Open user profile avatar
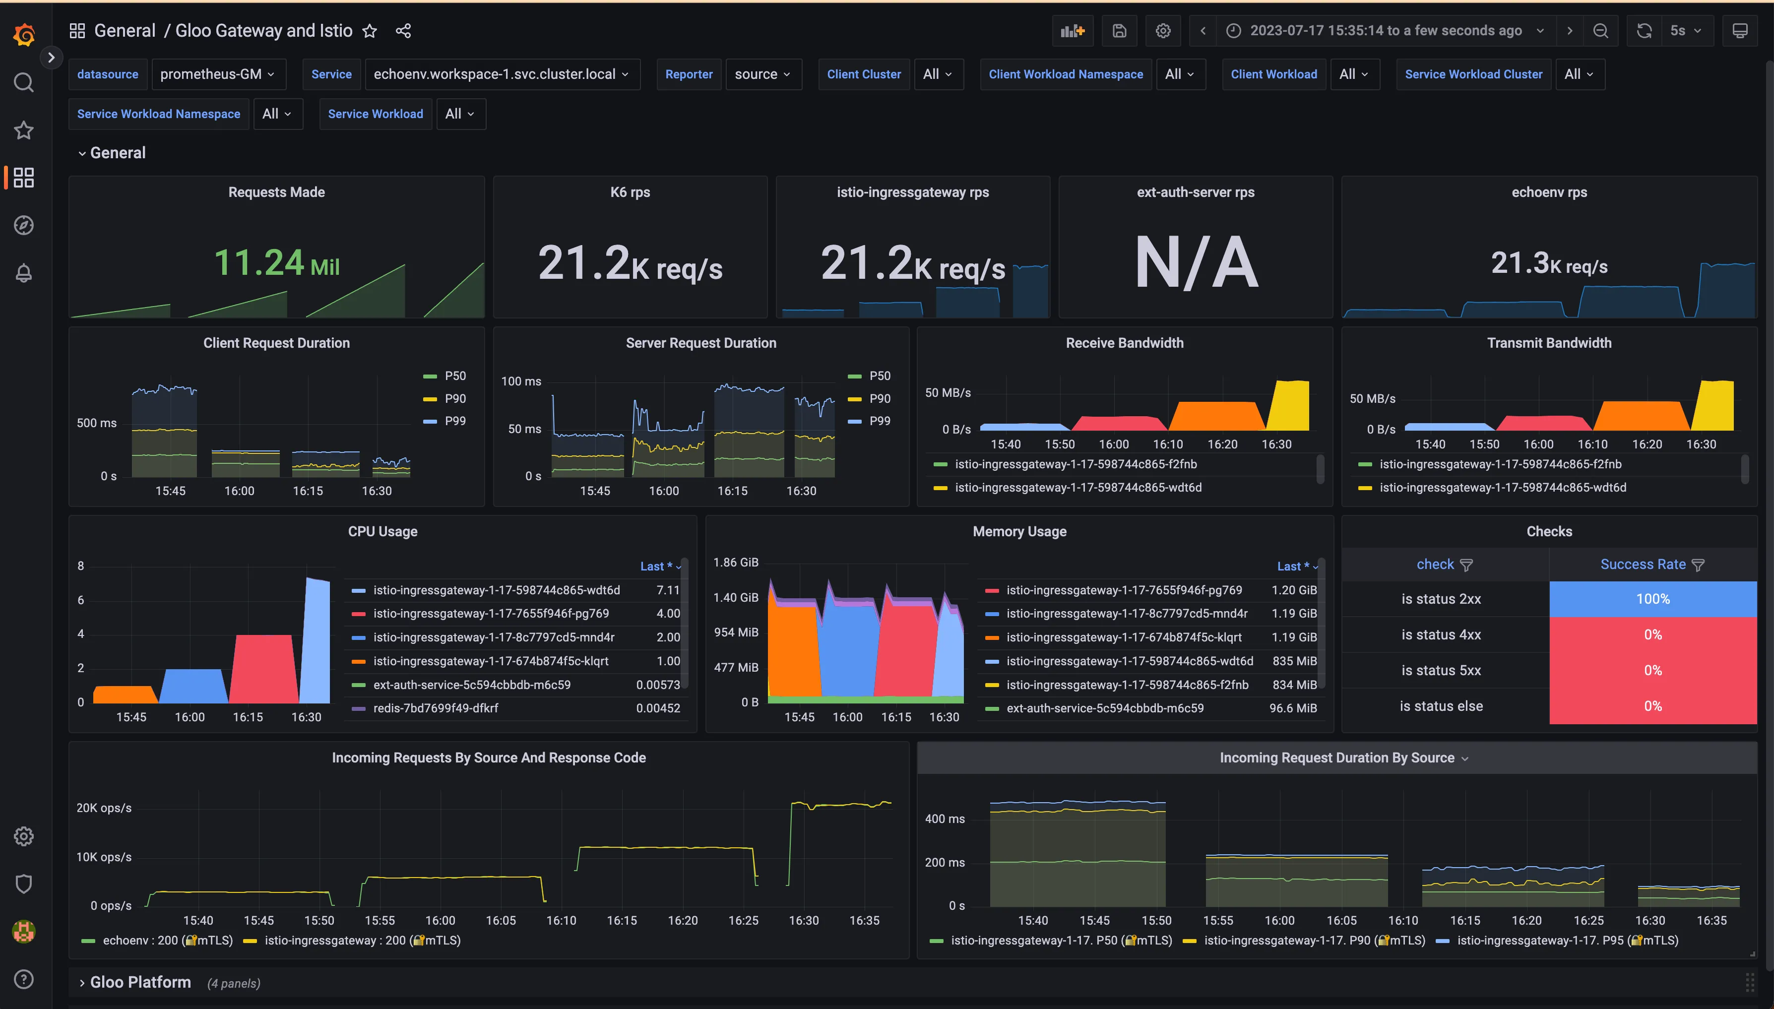The height and width of the screenshot is (1009, 1774). point(24,932)
